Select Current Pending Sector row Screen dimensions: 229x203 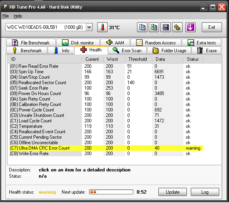[x=106, y=137]
